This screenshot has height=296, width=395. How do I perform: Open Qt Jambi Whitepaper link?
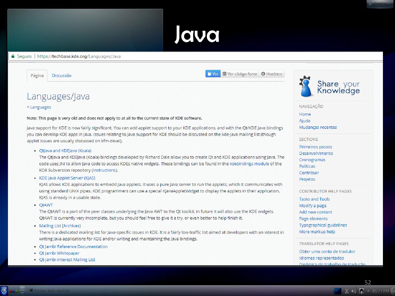[x=59, y=253]
